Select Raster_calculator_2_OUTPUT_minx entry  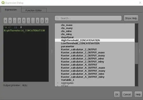click(82, 58)
